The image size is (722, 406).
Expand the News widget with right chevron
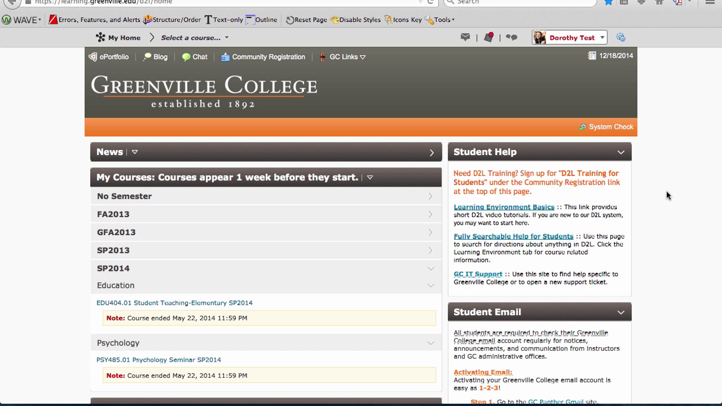[432, 153]
